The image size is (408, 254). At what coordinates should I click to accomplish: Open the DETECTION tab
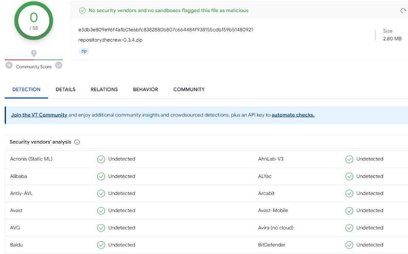point(26,90)
